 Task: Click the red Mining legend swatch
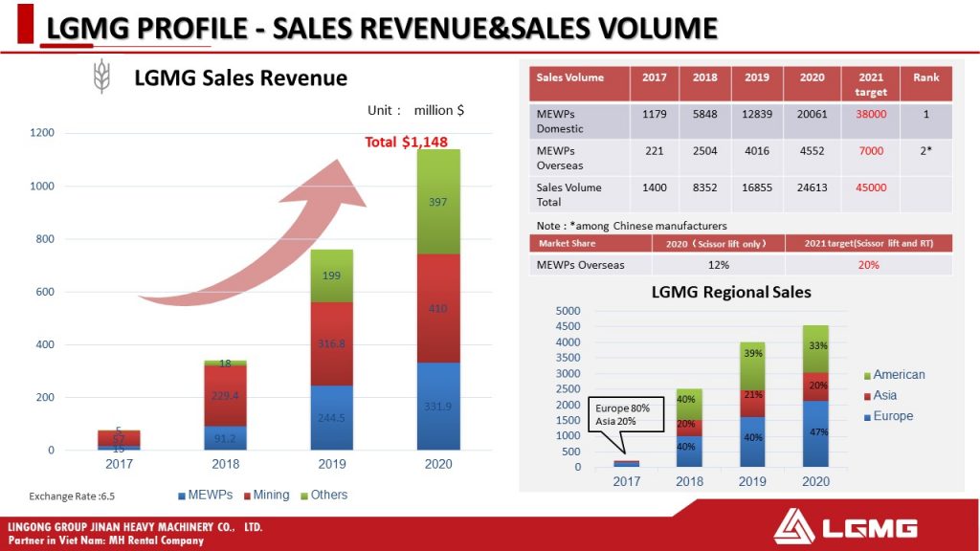(247, 496)
